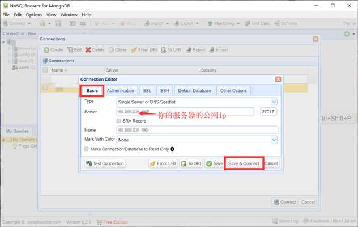358x227 pixels.
Task: Click Edit in the Connections toolbar
Action: (75, 50)
